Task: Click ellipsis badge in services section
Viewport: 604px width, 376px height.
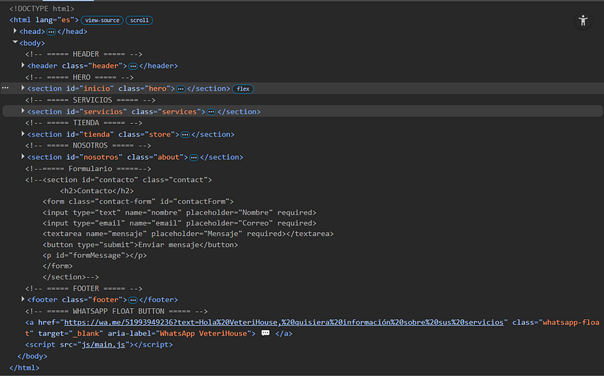Action: pos(211,112)
